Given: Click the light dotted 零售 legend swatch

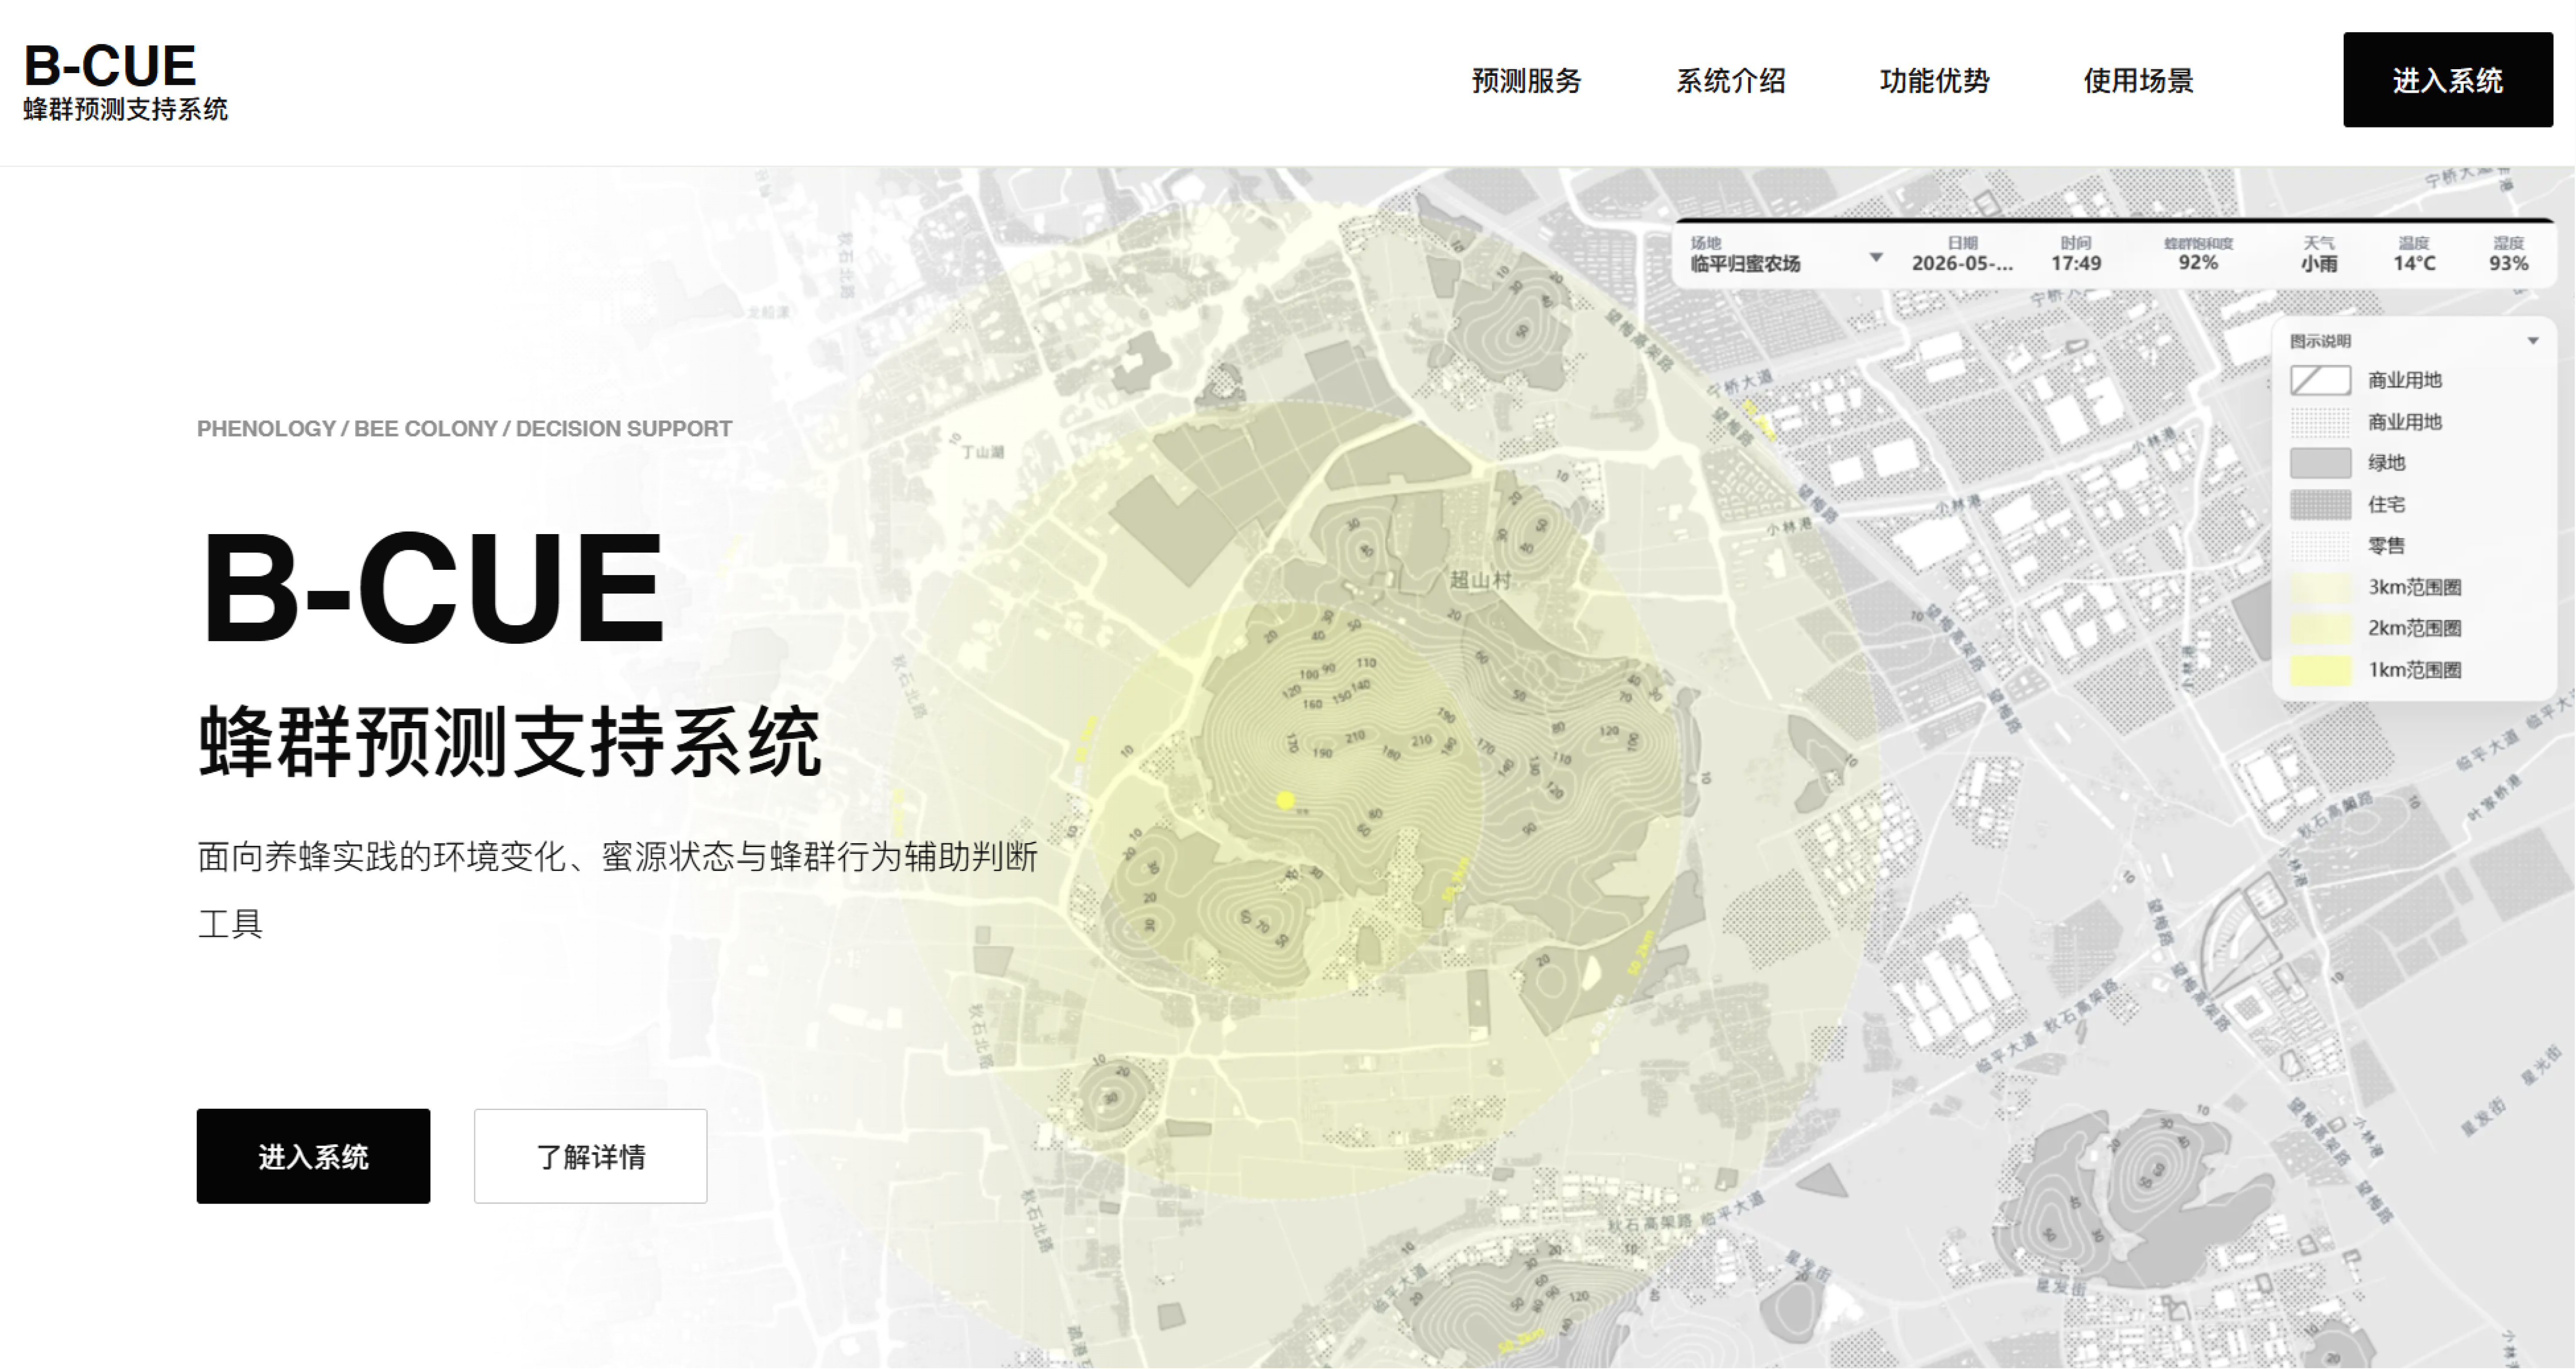Looking at the screenshot, I should pos(2320,545).
